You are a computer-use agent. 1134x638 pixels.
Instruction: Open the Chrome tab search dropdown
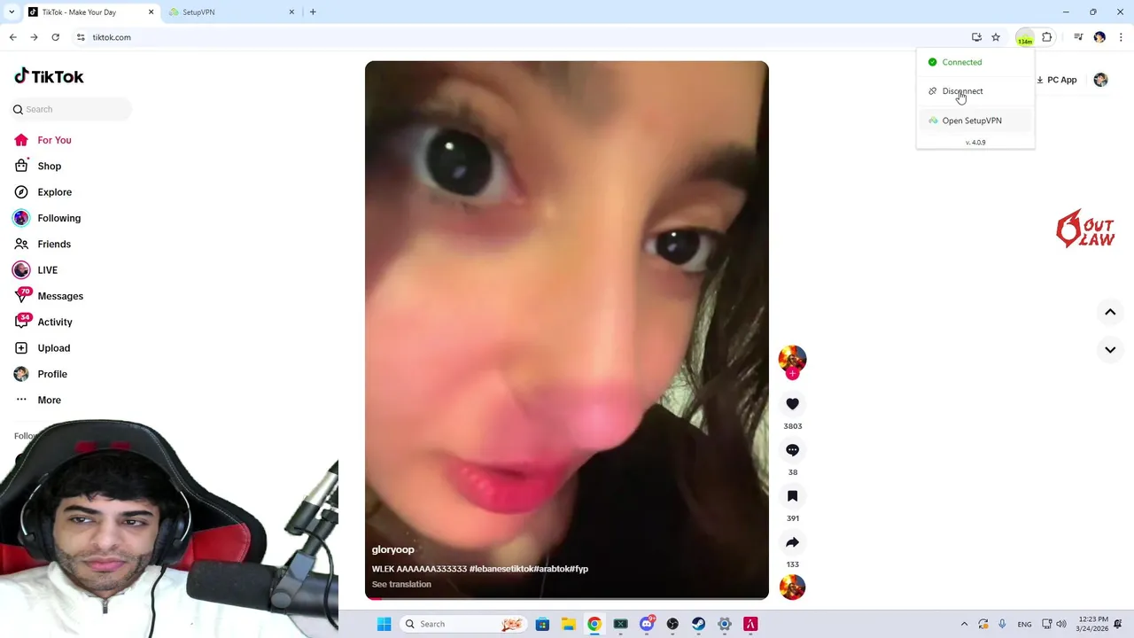click(12, 12)
